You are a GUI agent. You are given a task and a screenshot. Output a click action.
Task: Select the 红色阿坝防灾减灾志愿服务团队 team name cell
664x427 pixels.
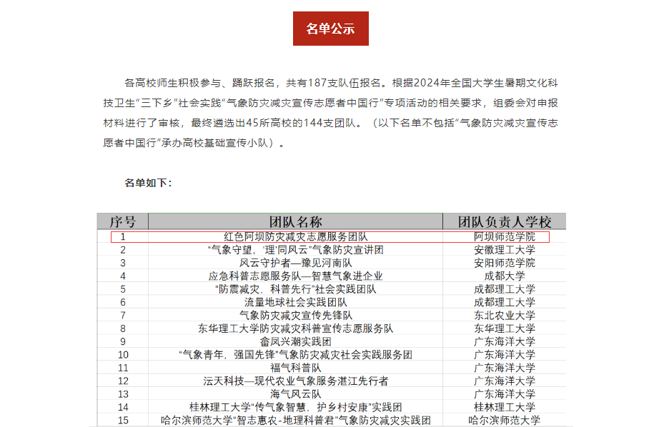295,236
